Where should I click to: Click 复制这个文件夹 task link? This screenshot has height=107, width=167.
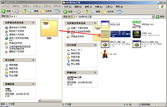pyautogui.click(x=14, y=35)
